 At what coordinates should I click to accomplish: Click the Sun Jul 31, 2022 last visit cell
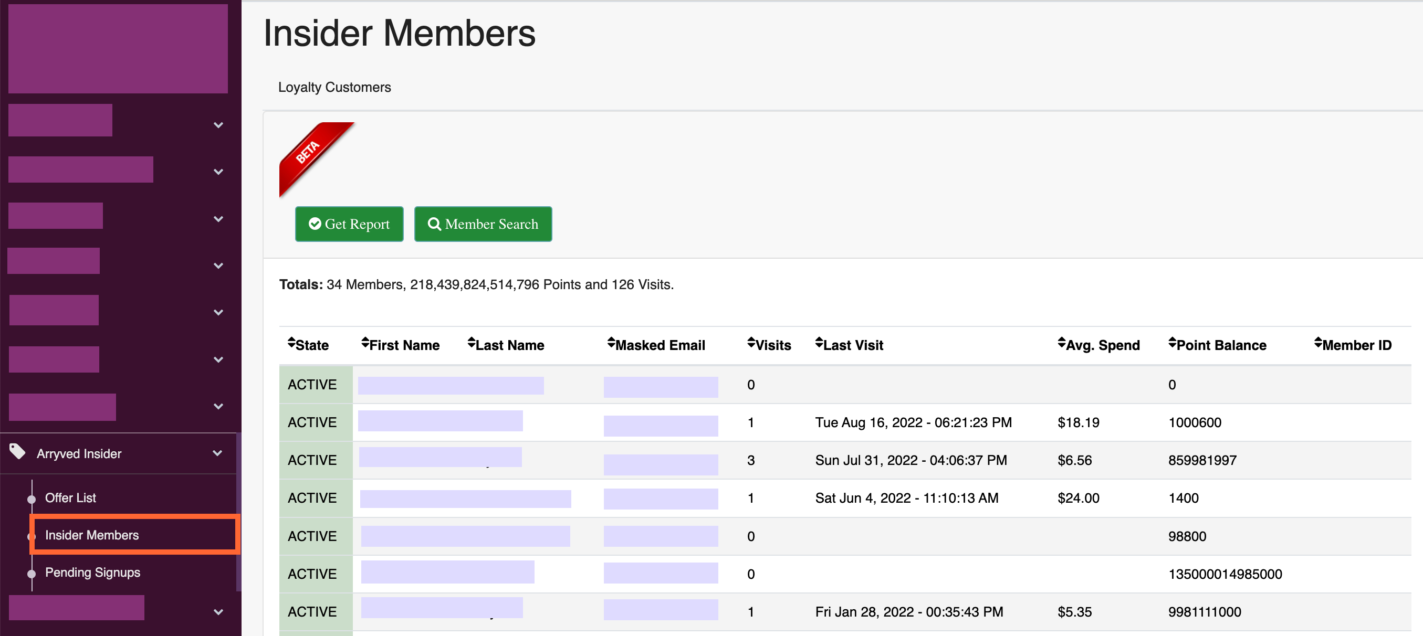click(x=911, y=460)
